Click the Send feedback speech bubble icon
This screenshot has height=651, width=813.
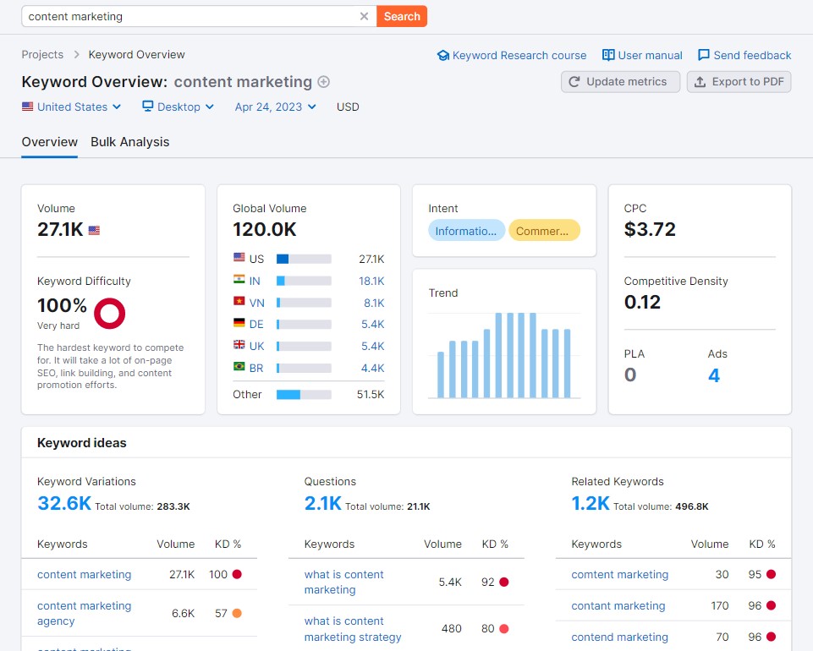coord(704,55)
